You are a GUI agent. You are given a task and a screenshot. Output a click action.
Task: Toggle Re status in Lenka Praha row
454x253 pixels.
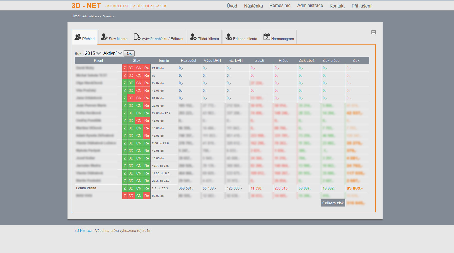pos(147,188)
